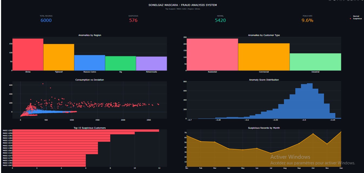Click the red Ghriss bar
The width and height of the screenshot is (364, 173).
pos(28,55)
